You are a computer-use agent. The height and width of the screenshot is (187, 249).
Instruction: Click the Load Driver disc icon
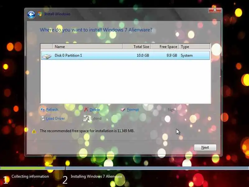pos(43,118)
